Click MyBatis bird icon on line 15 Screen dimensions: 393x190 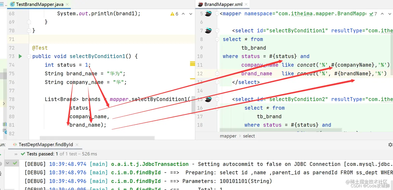tap(208, 99)
